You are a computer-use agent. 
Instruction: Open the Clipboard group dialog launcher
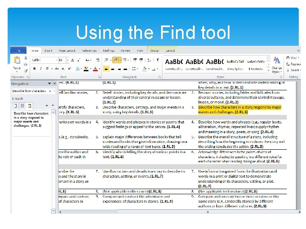tap(28, 77)
